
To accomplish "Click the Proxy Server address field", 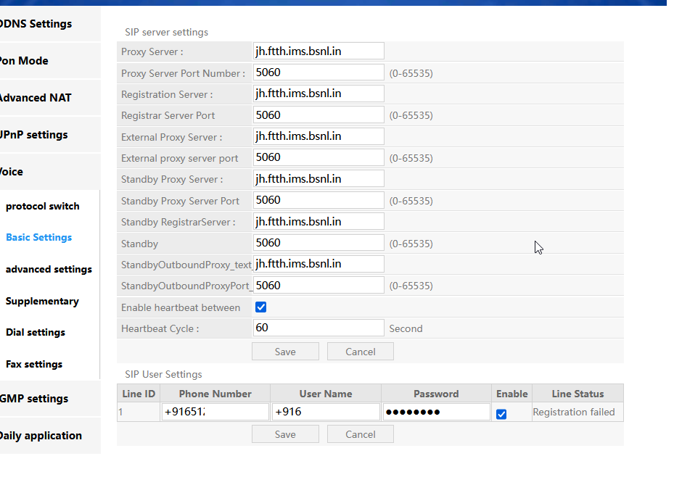I will (318, 51).
